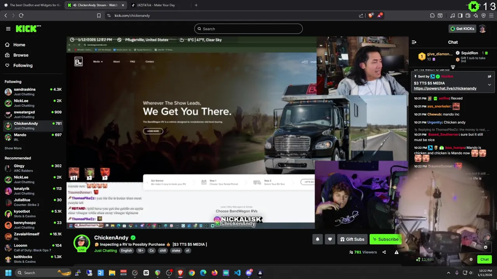Click Gift Subs button
Viewport: 497px width, 279px height.
tap(352, 239)
